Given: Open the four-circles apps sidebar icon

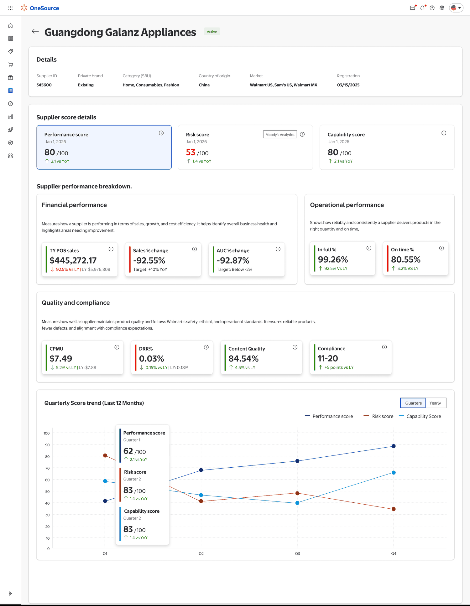Looking at the screenshot, I should pyautogui.click(x=10, y=156).
